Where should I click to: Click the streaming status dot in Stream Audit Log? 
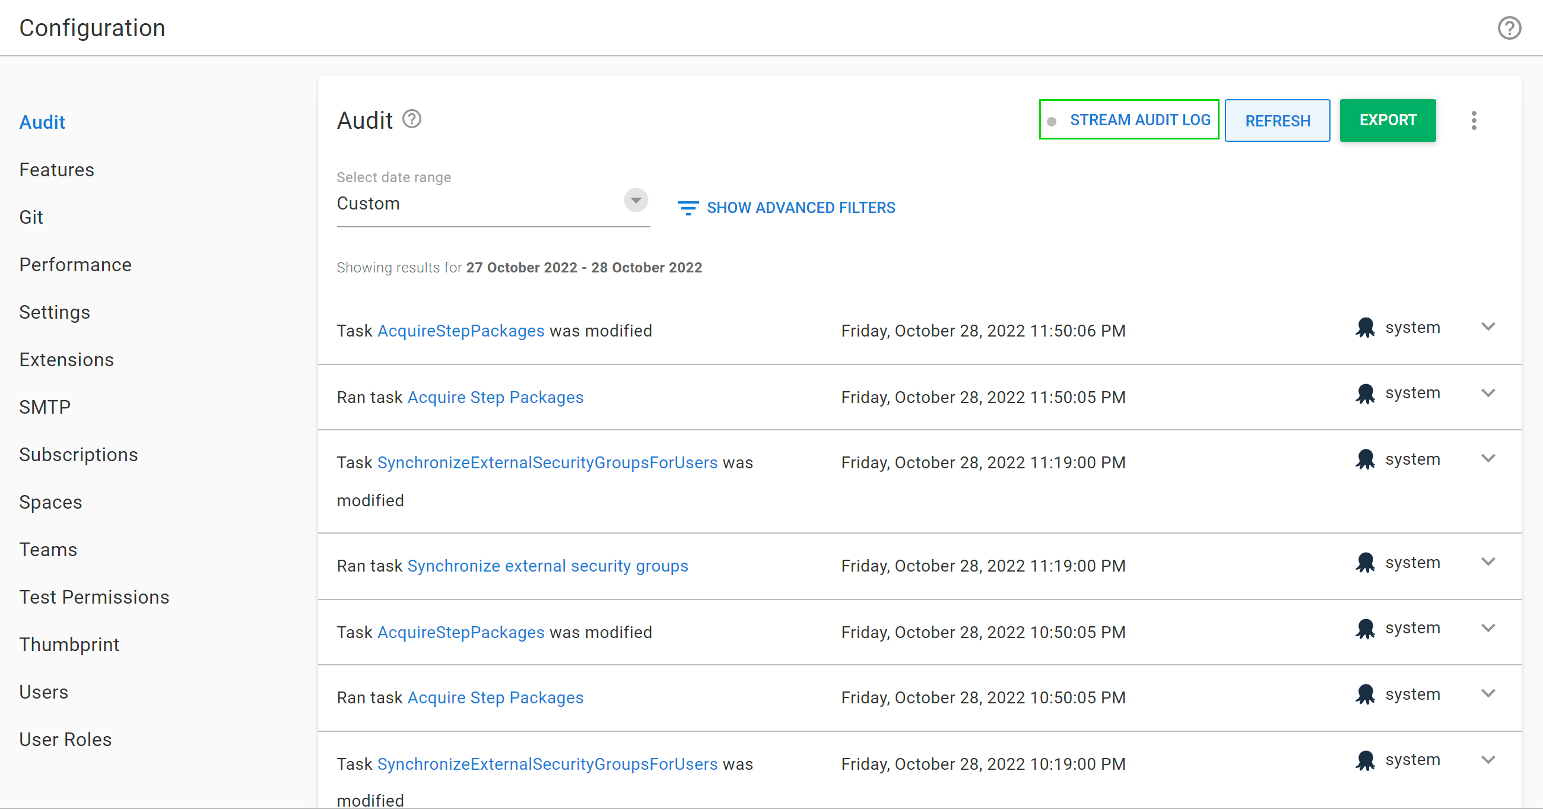click(1052, 120)
